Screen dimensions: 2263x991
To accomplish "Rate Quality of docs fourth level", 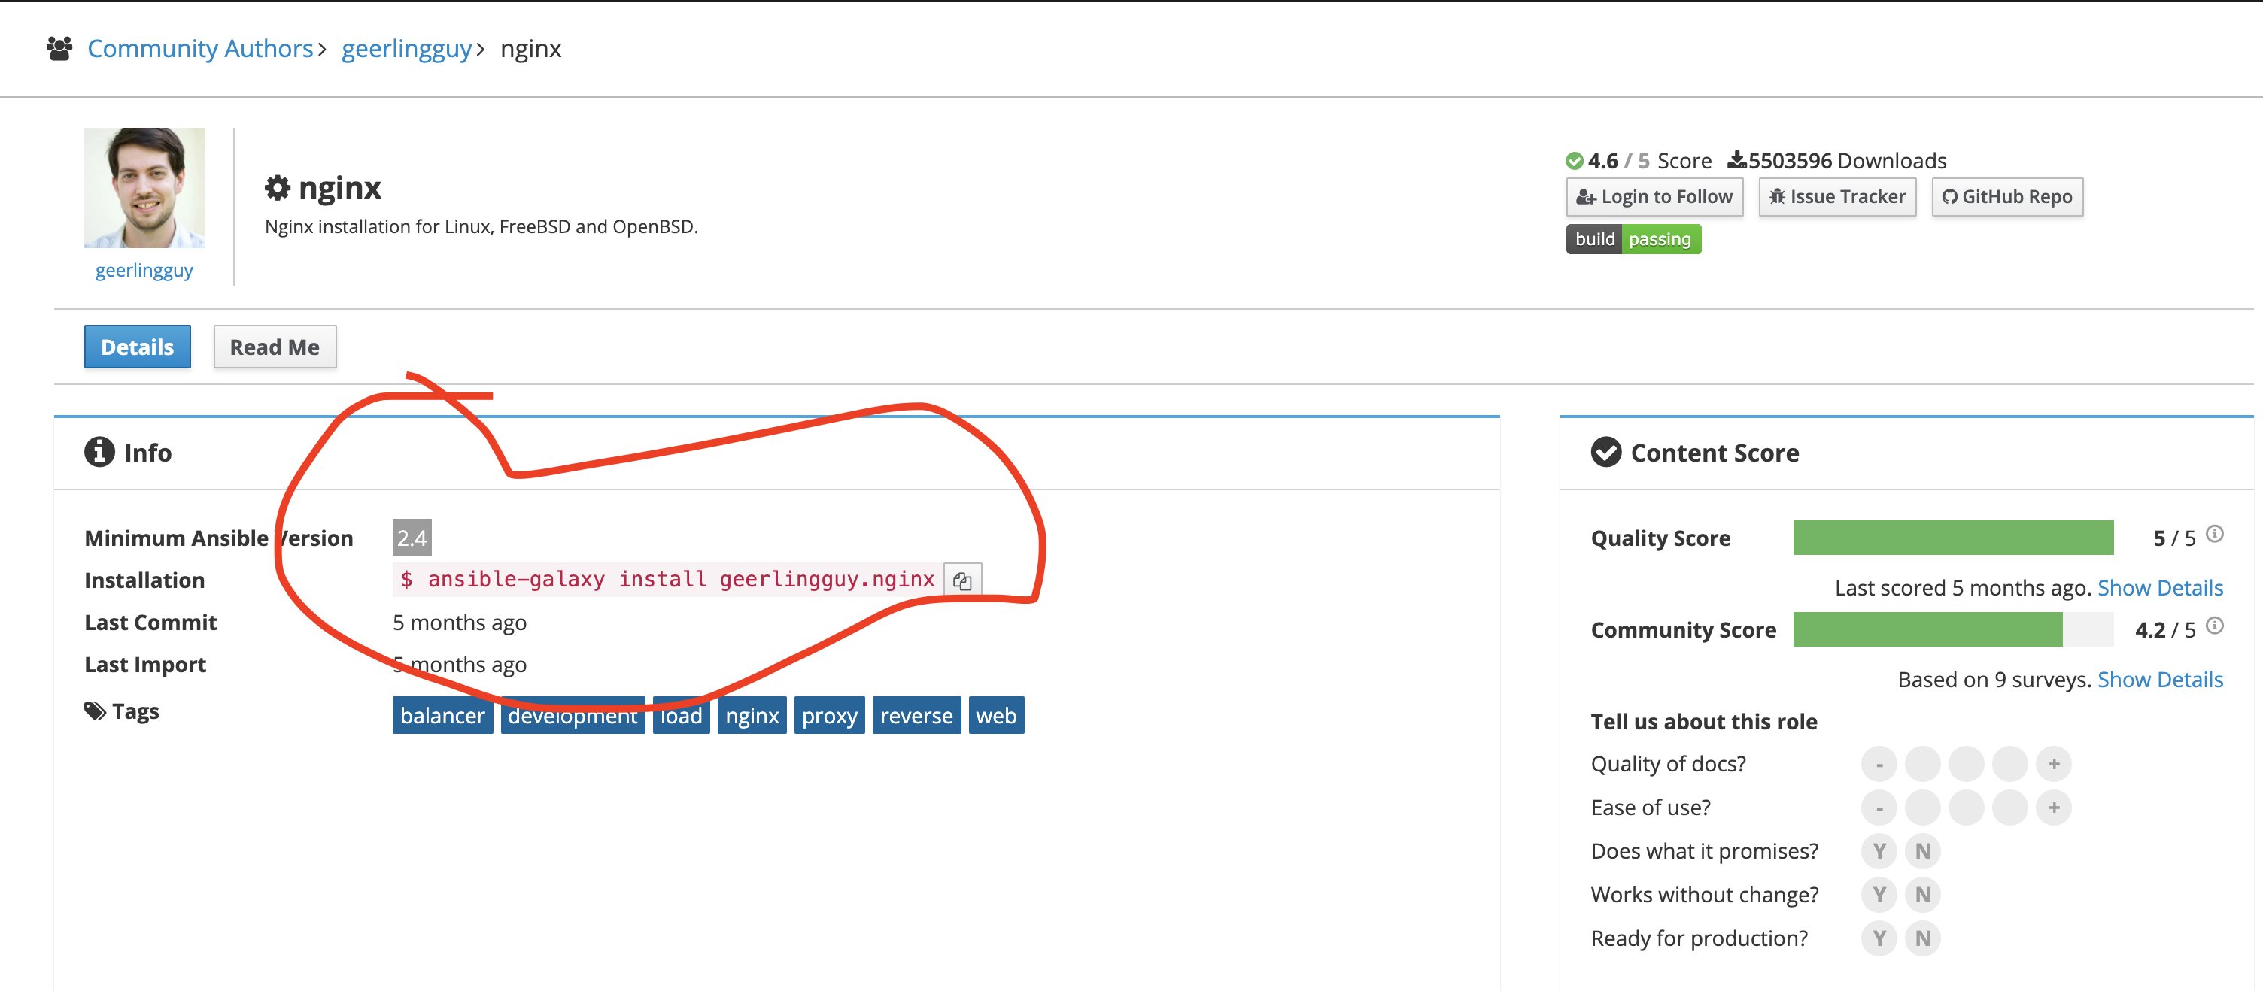I will click(x=2010, y=764).
